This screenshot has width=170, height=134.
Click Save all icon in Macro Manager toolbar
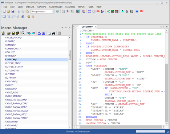[17, 33]
